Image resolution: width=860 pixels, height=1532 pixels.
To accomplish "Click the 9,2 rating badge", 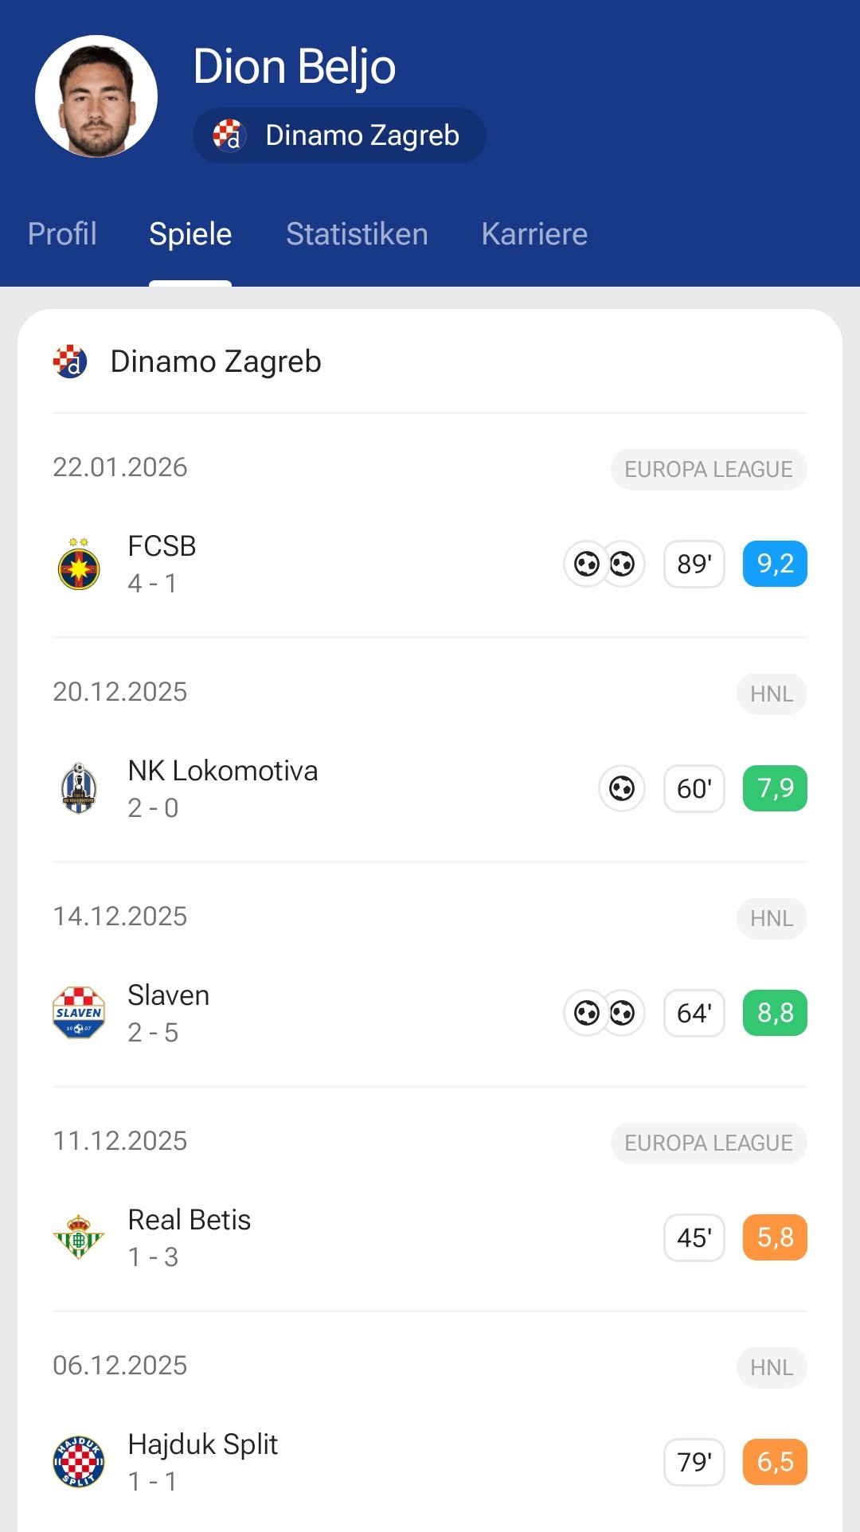I will 775,564.
